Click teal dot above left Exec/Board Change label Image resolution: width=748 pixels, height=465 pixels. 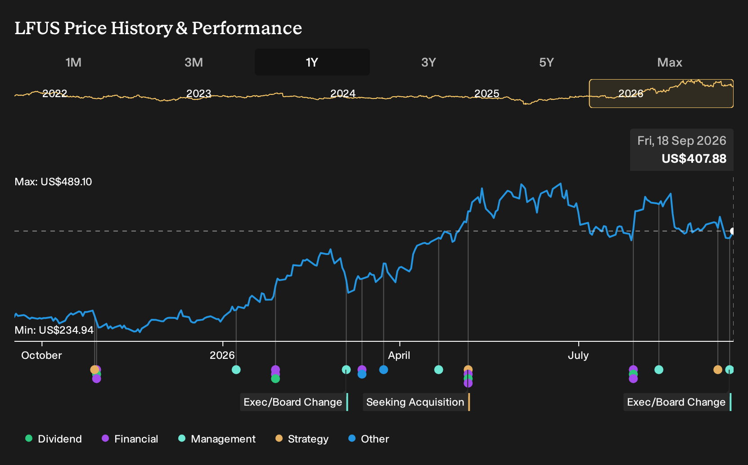tap(346, 370)
